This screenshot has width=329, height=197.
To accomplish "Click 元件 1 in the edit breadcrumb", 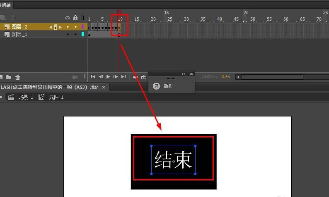I will point(56,97).
